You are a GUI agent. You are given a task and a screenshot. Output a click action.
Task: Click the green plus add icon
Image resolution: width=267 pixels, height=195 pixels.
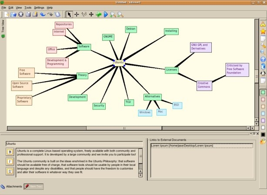pyautogui.click(x=98, y=14)
